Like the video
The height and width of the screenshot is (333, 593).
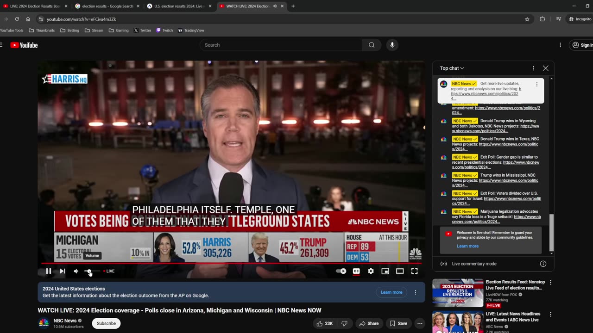(324, 323)
